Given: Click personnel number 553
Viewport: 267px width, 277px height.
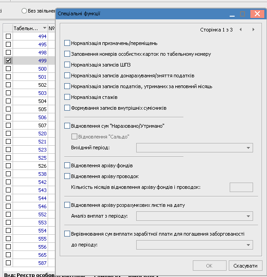Looking at the screenshot, I should pyautogui.click(x=42, y=223).
